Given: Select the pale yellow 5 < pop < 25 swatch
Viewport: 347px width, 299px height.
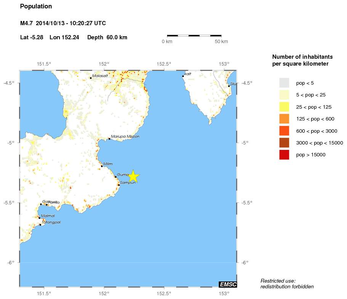Looking at the screenshot, I should [284, 95].
